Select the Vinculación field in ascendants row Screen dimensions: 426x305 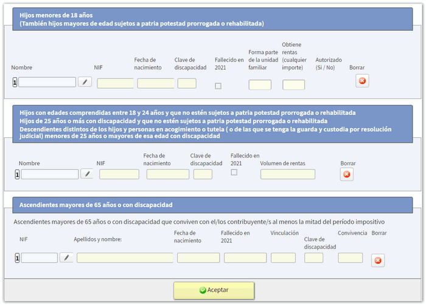tap(283, 258)
